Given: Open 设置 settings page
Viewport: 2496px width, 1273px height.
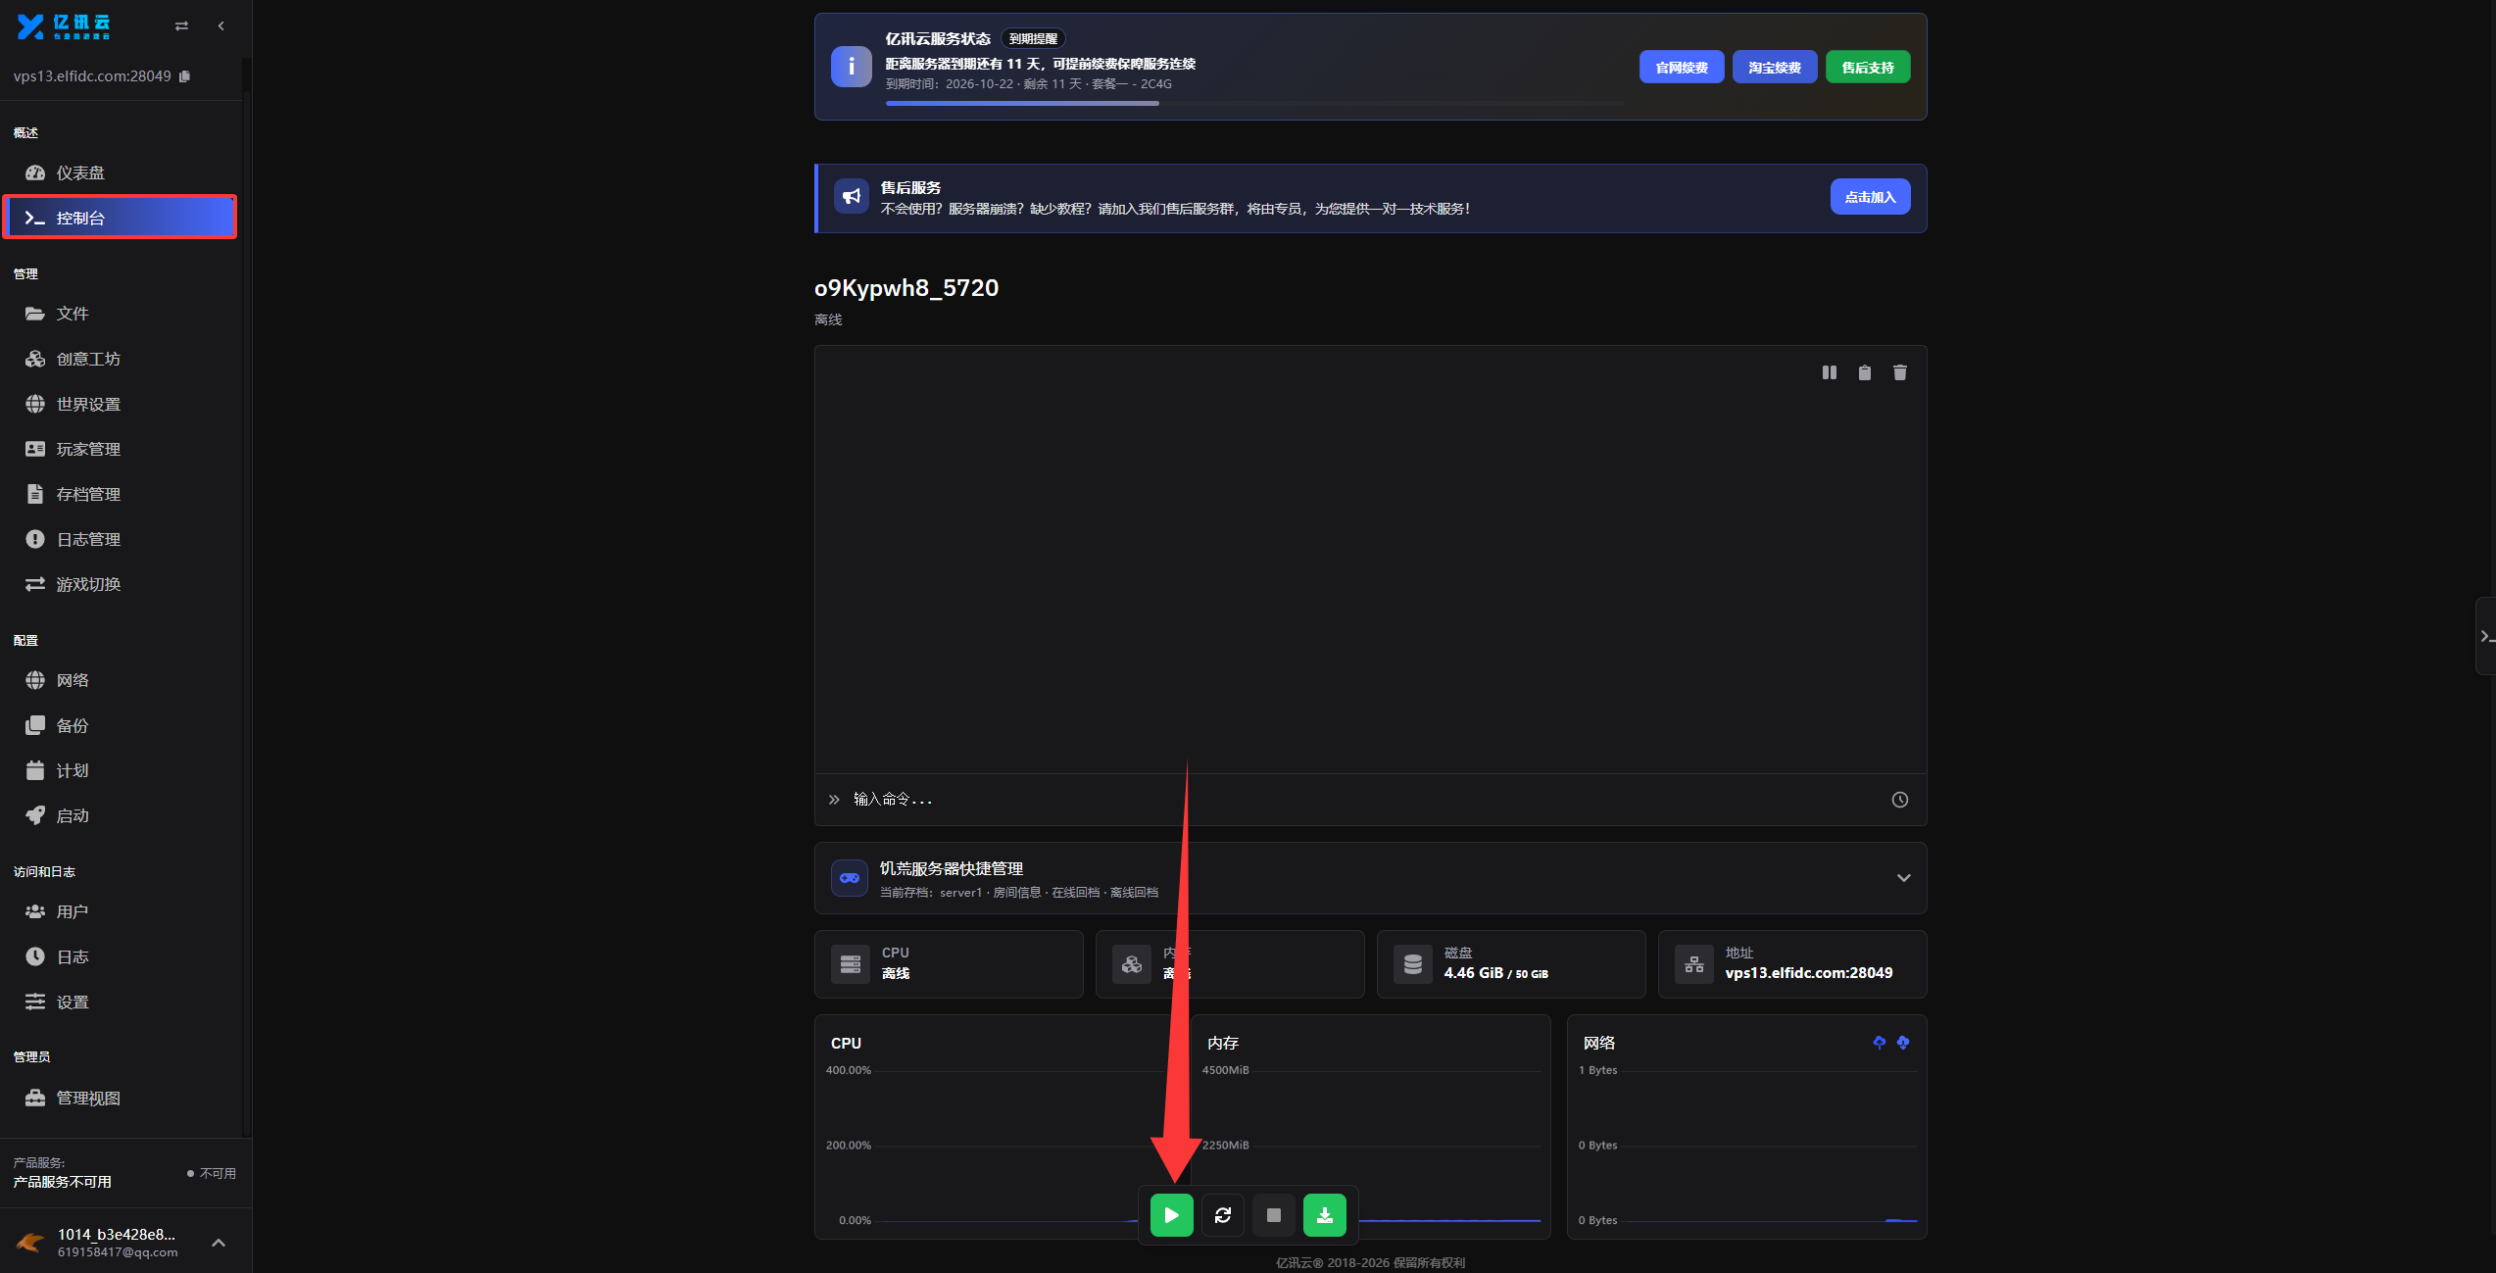Looking at the screenshot, I should pyautogui.click(x=121, y=1002).
